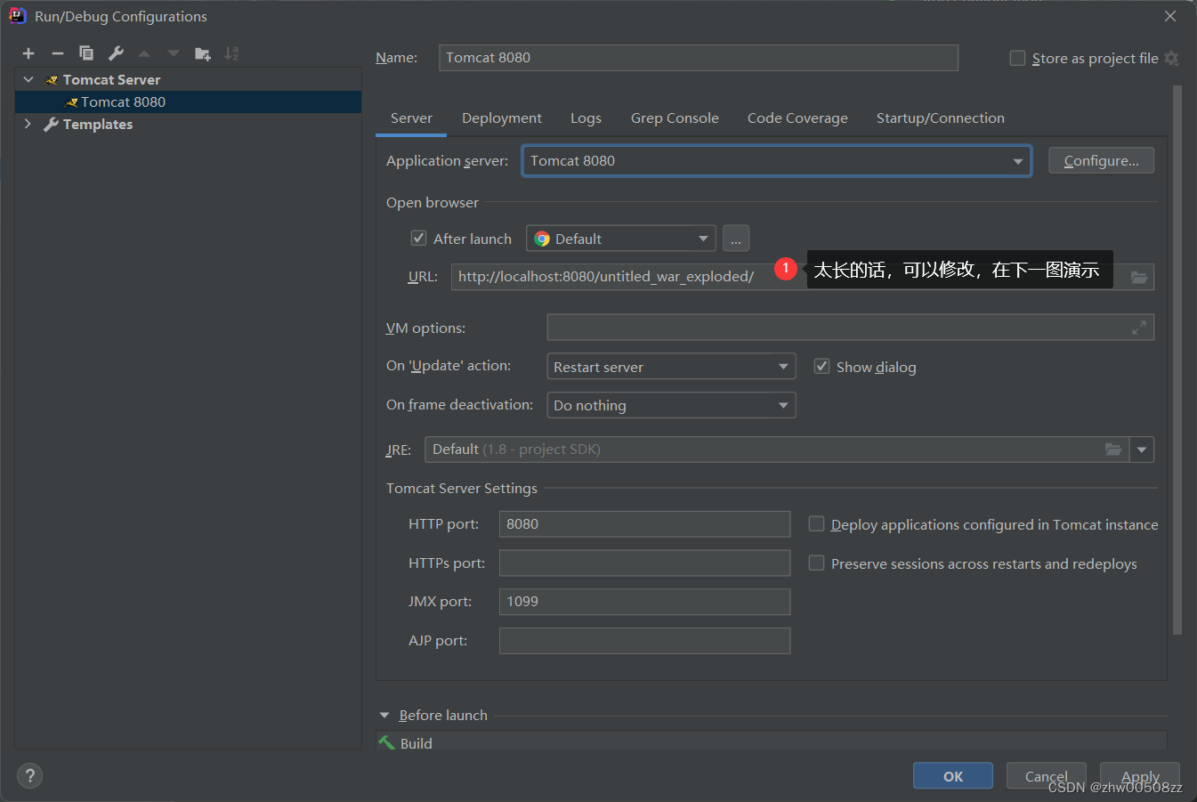This screenshot has width=1197, height=802.
Task: Close the Run/Debug Configurations dialog
Action: (1170, 16)
